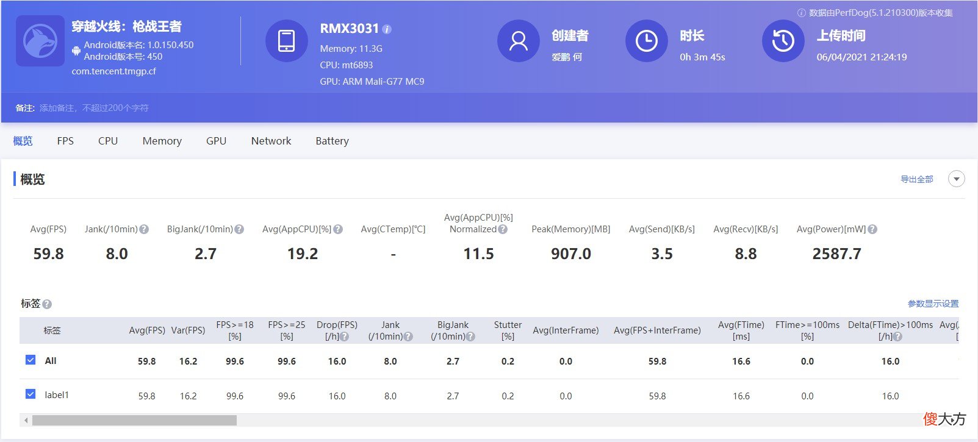Click the FTime>=100ms column header
This screenshot has height=442, width=978.
click(x=807, y=330)
